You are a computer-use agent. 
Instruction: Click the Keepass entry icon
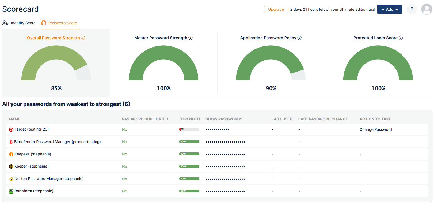[x=11, y=154]
